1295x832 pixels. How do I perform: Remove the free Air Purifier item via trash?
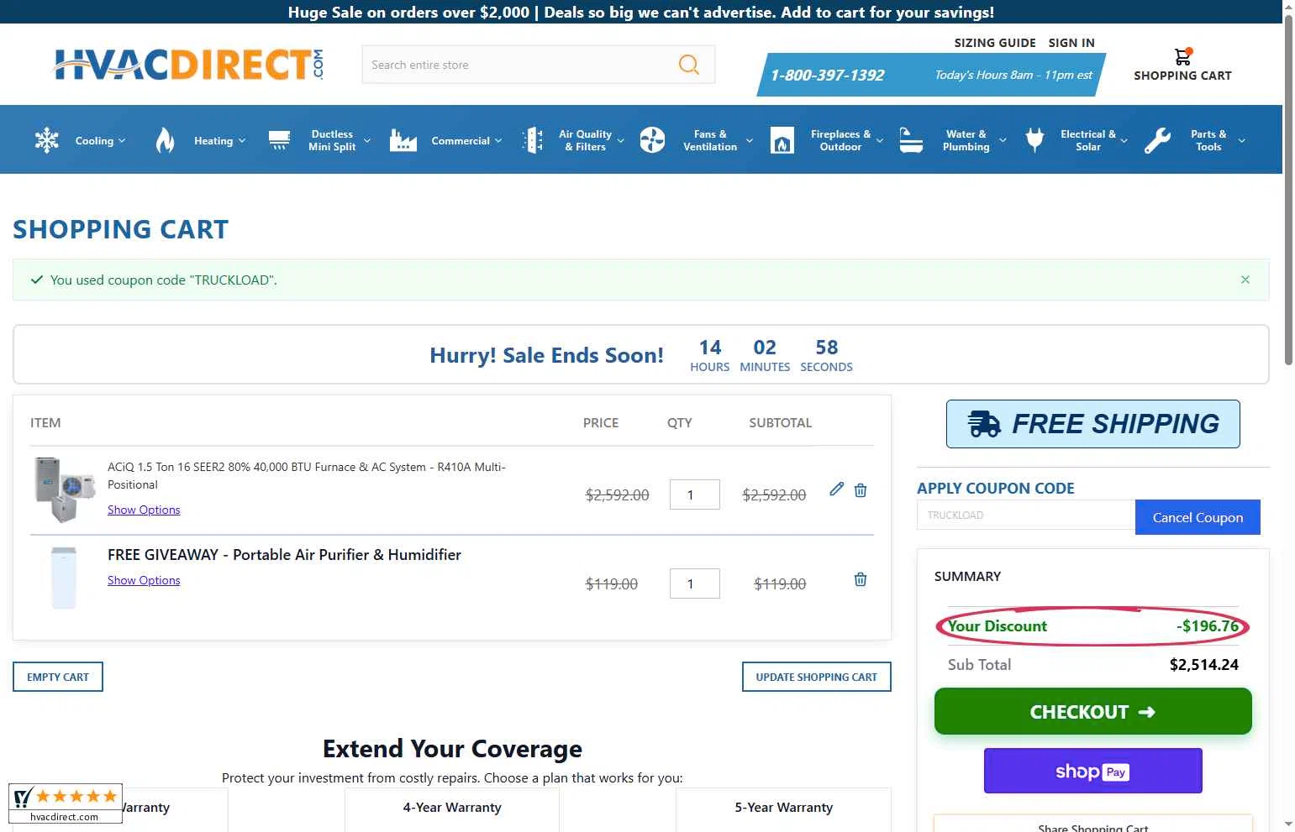click(x=861, y=579)
